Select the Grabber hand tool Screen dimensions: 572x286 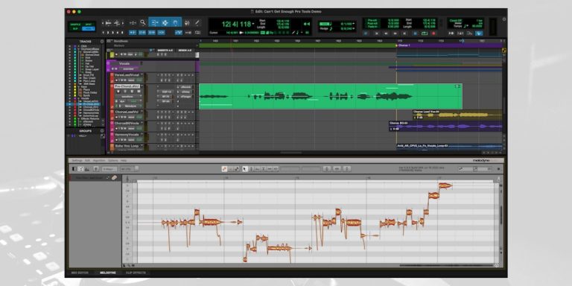176,22
